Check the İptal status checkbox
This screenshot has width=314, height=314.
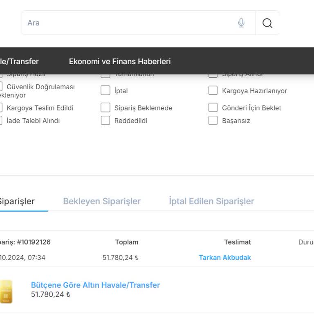(x=105, y=90)
